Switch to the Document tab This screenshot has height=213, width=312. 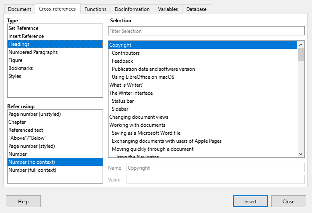(19, 9)
